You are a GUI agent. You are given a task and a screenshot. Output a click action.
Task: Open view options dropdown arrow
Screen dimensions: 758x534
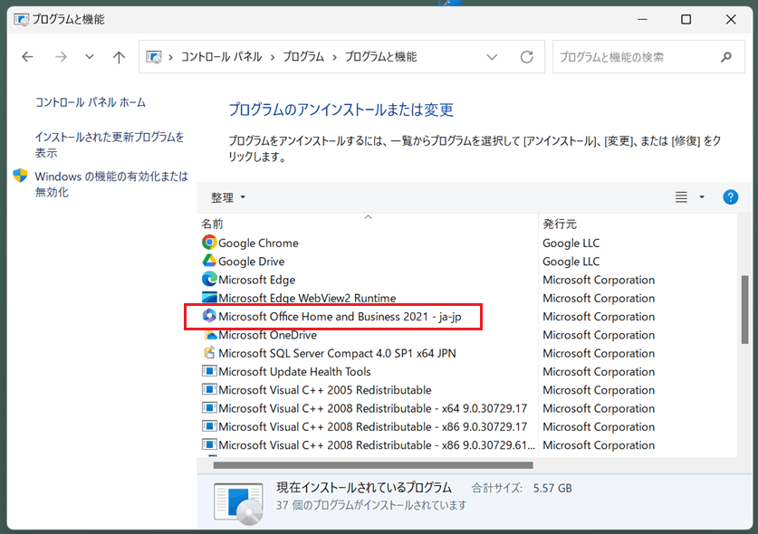tap(702, 197)
